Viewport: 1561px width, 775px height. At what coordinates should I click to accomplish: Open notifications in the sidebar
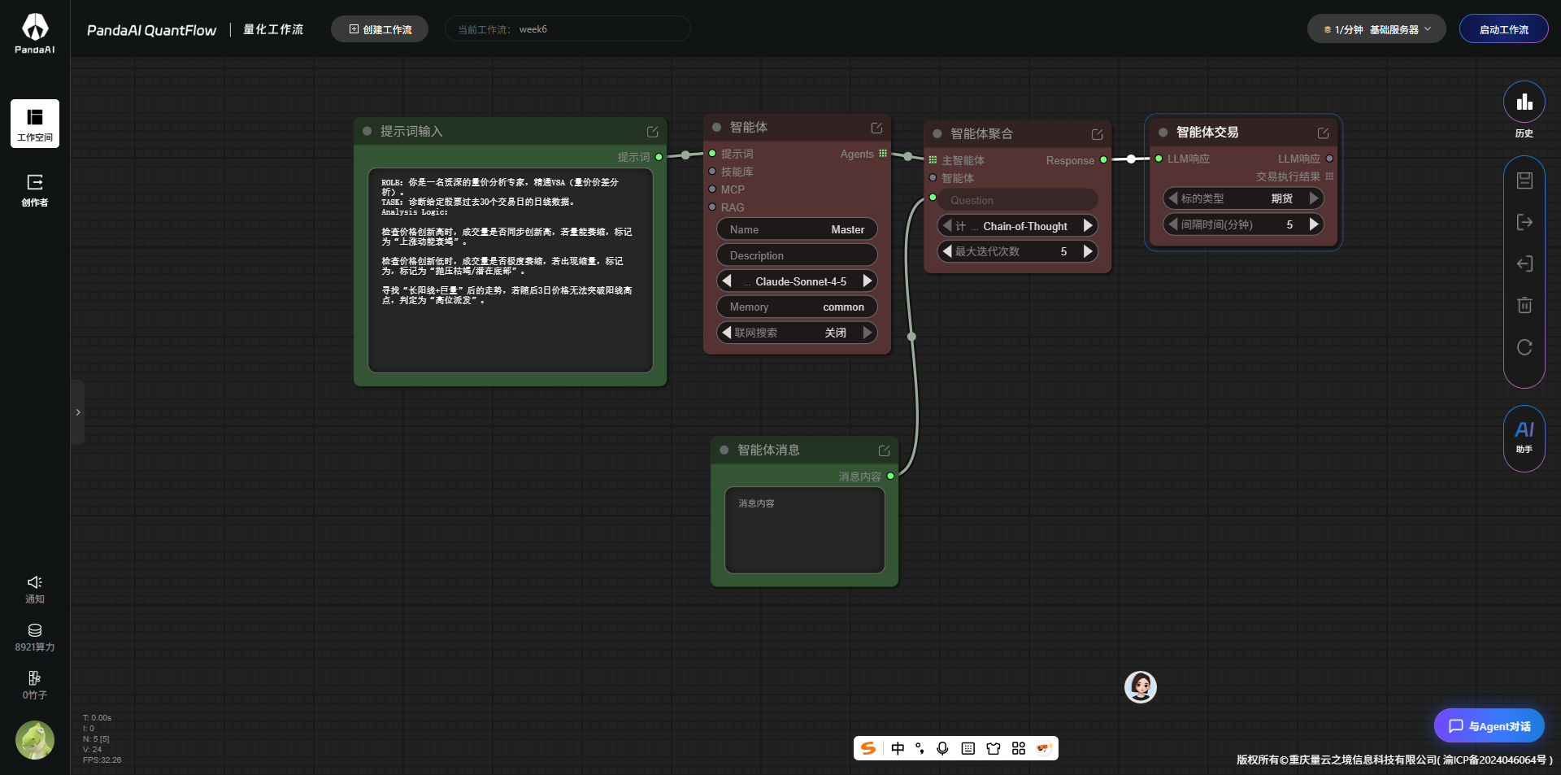(34, 589)
